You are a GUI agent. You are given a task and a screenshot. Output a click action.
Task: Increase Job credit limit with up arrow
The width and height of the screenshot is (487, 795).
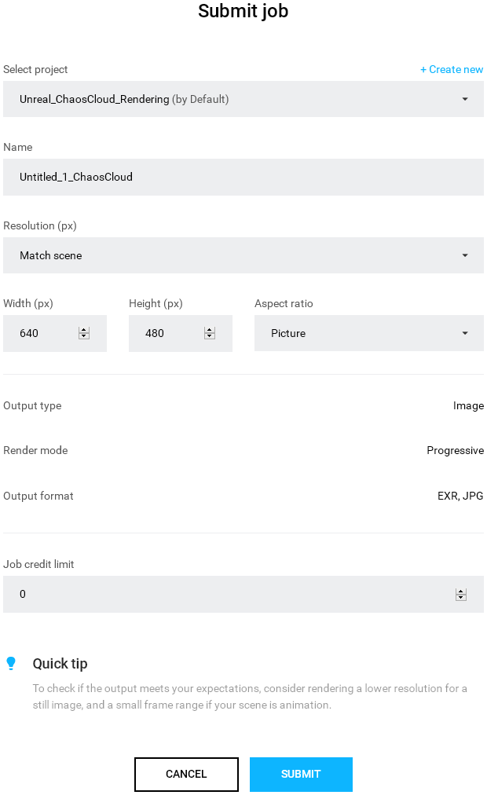coord(461,592)
